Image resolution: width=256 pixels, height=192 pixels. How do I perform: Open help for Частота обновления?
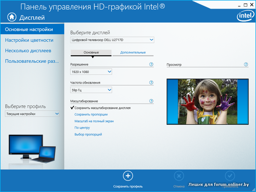point(151,83)
